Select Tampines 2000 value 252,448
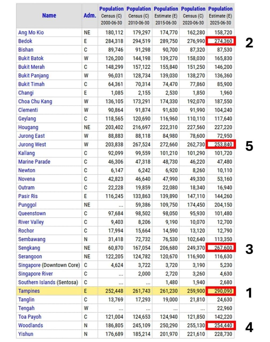Screen dimensions: 270x342 click(114, 291)
